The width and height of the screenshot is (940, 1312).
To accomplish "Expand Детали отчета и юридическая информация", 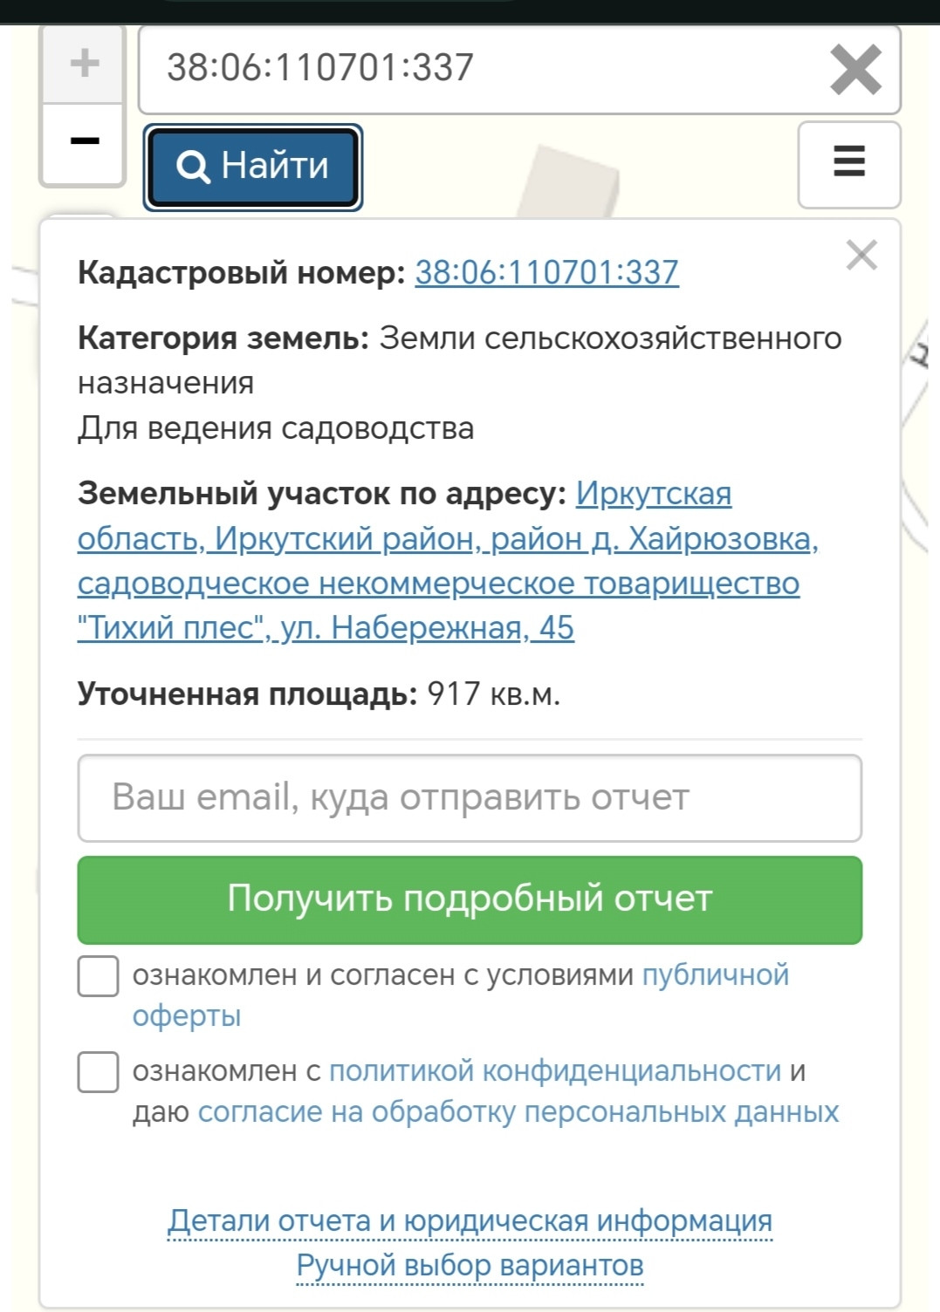I will pyautogui.click(x=470, y=1220).
